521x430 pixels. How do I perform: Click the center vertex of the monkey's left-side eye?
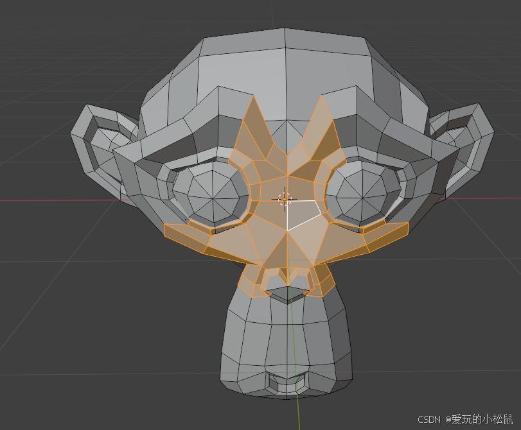coord(213,199)
